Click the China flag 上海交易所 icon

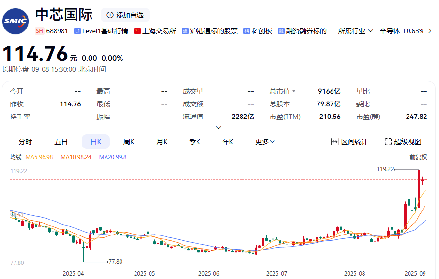click(137, 31)
